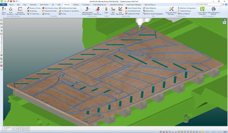Click the Save icon in quick access toolbar
Image resolution: width=228 pixels, height=133 pixels.
coord(11,1)
